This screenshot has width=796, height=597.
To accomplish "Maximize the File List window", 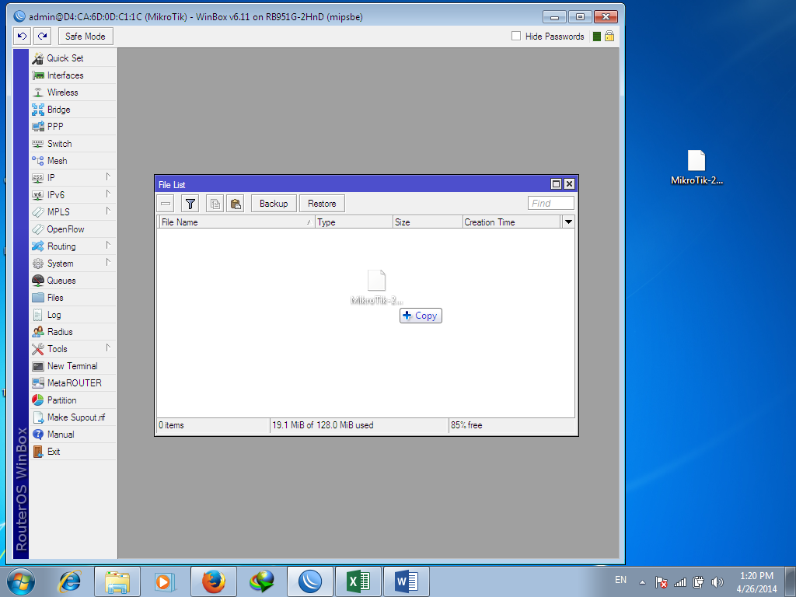I will pos(557,184).
